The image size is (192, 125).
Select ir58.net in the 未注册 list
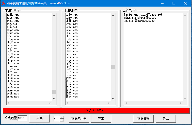pos(72,48)
